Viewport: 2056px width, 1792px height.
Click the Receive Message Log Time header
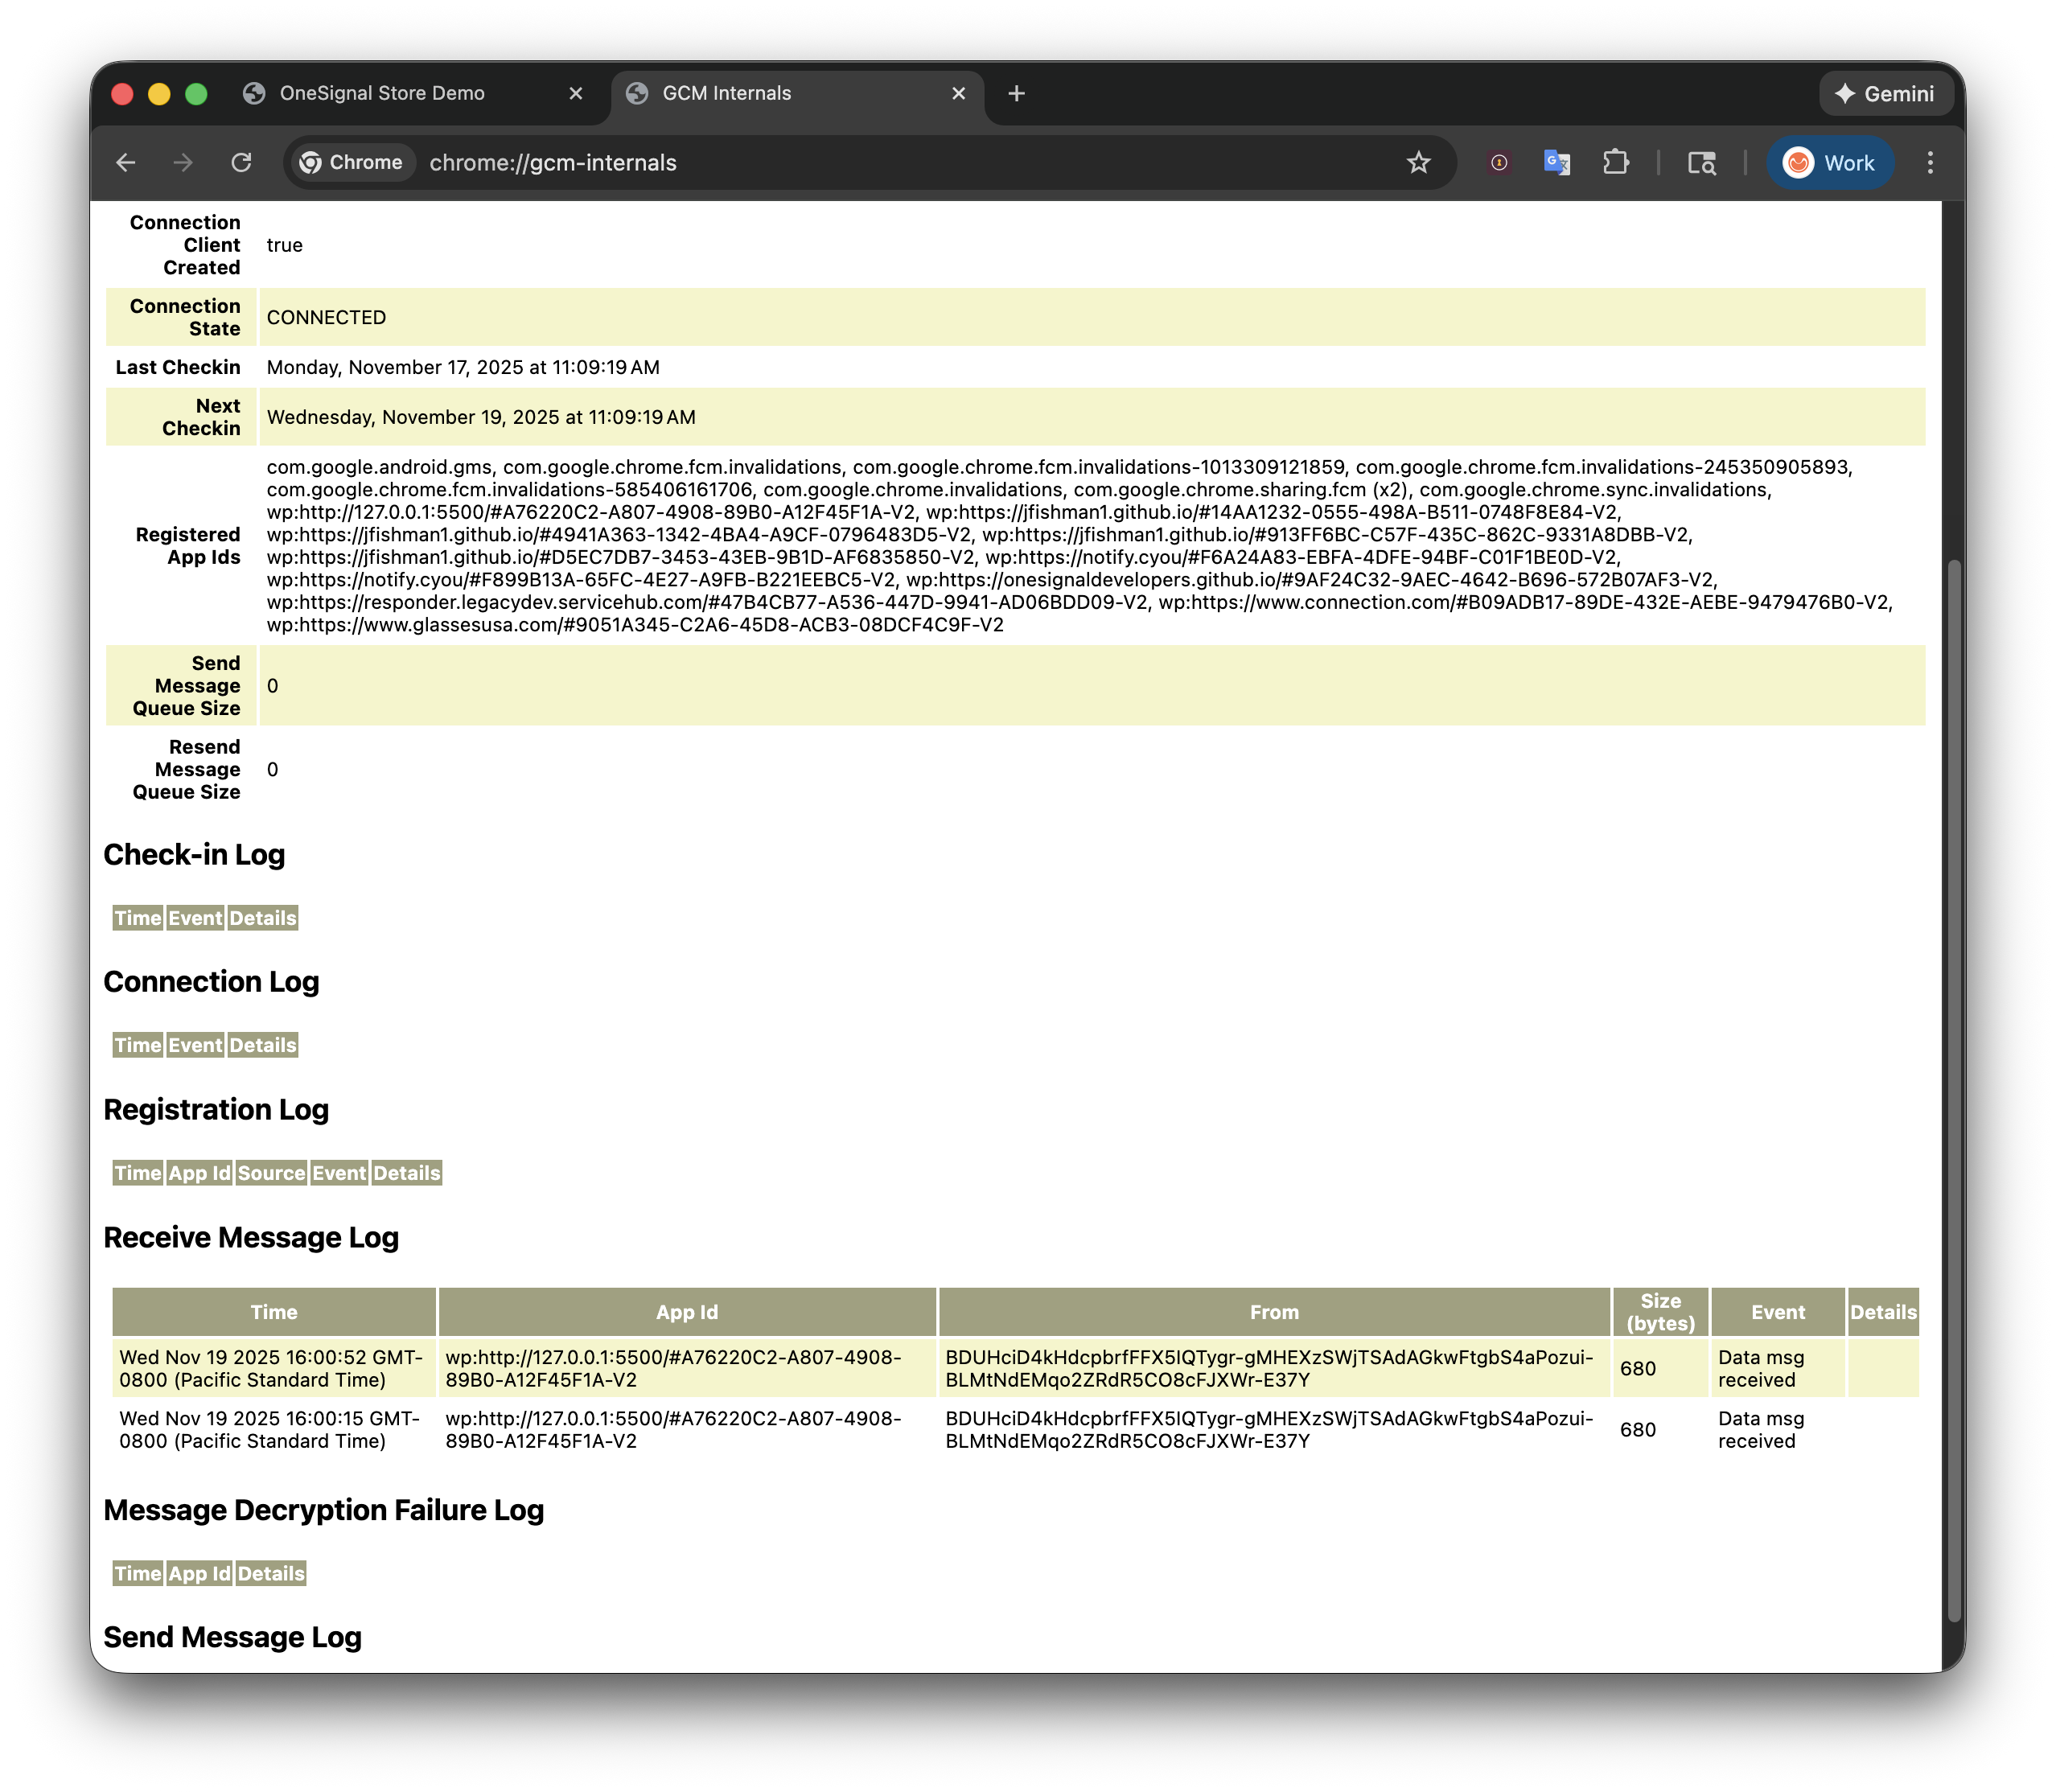[x=274, y=1312]
